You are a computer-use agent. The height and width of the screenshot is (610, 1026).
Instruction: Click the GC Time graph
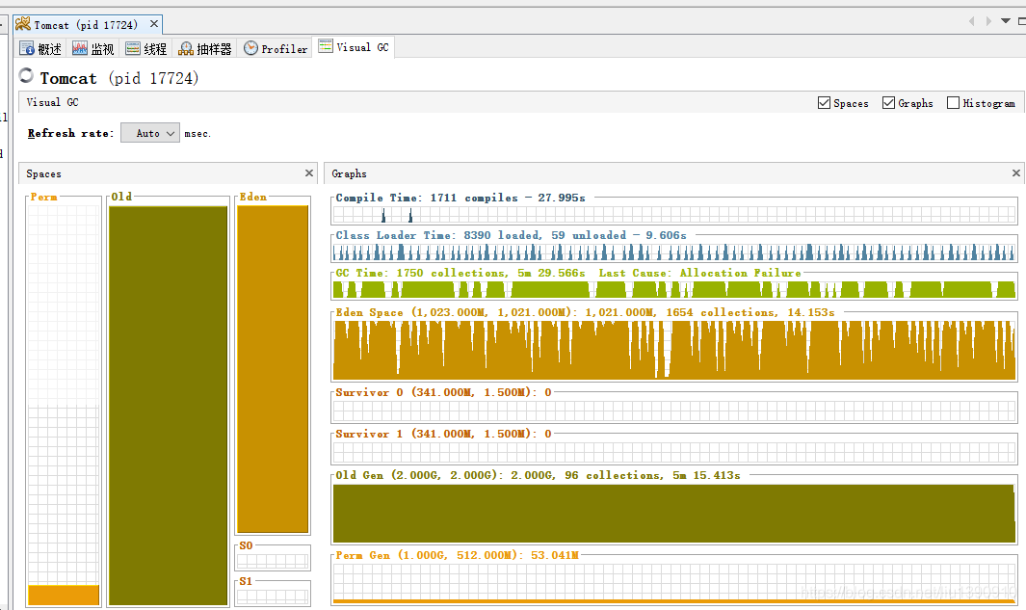tap(674, 289)
